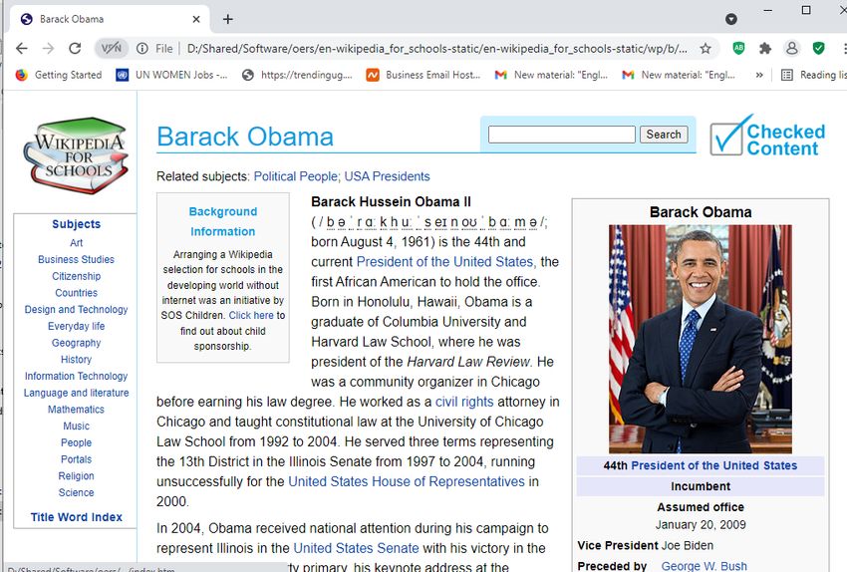Open the Mathematics subject
Image resolution: width=847 pixels, height=572 pixels.
(x=76, y=410)
